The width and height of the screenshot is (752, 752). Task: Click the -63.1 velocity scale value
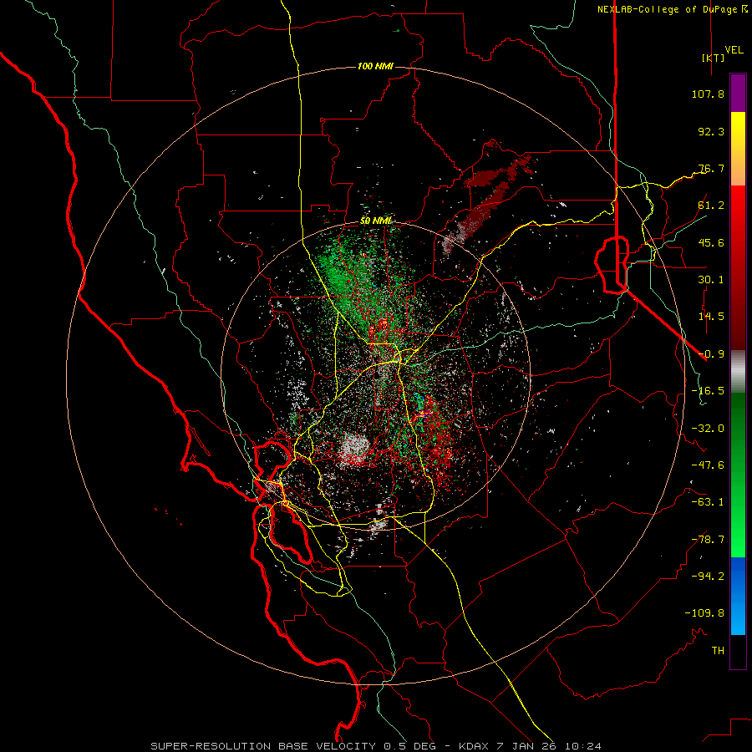click(708, 502)
